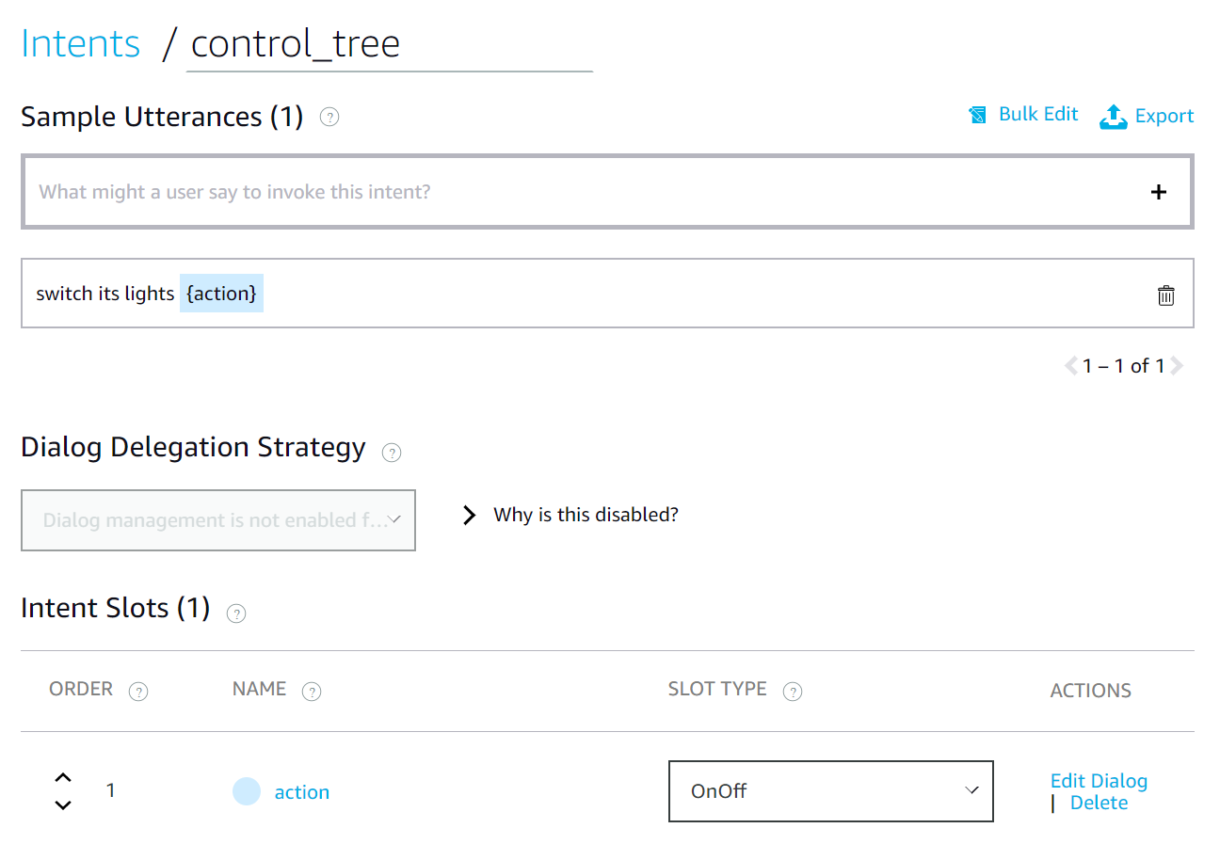Viewport: 1220px width, 844px height.
Task: Move action slot down in order
Action: (63, 804)
